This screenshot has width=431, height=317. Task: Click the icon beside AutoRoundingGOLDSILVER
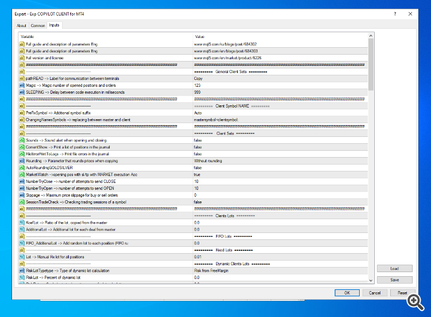pyautogui.click(x=22, y=168)
